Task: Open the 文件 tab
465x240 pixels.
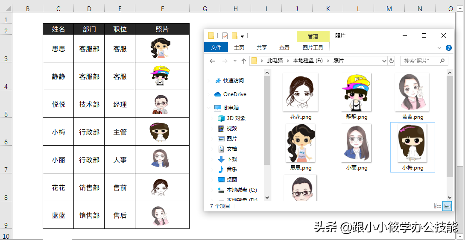Action: (x=216, y=47)
